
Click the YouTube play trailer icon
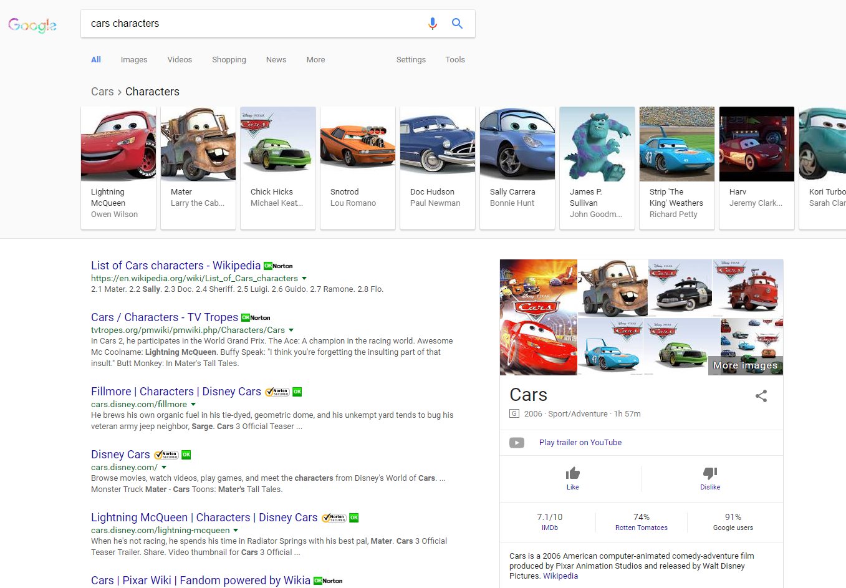517,443
